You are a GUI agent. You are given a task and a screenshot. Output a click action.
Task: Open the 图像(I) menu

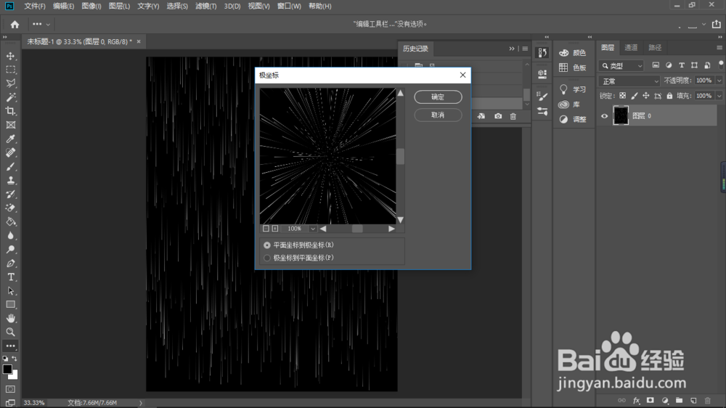coord(91,6)
